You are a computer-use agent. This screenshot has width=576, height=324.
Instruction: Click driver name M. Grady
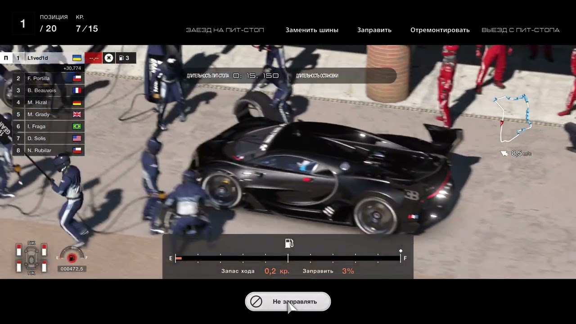[x=39, y=114]
